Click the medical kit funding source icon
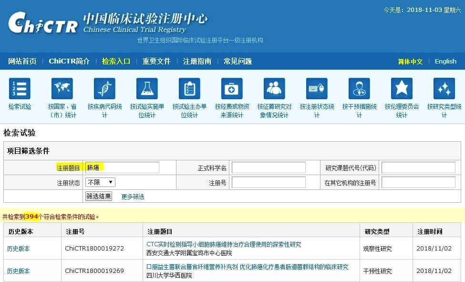 232,89
